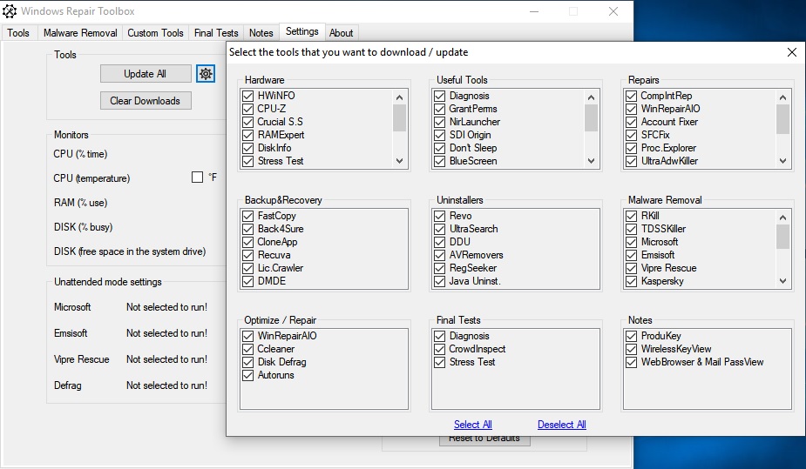Open the Custom Tools tab
This screenshot has height=469, width=806.
pos(155,33)
